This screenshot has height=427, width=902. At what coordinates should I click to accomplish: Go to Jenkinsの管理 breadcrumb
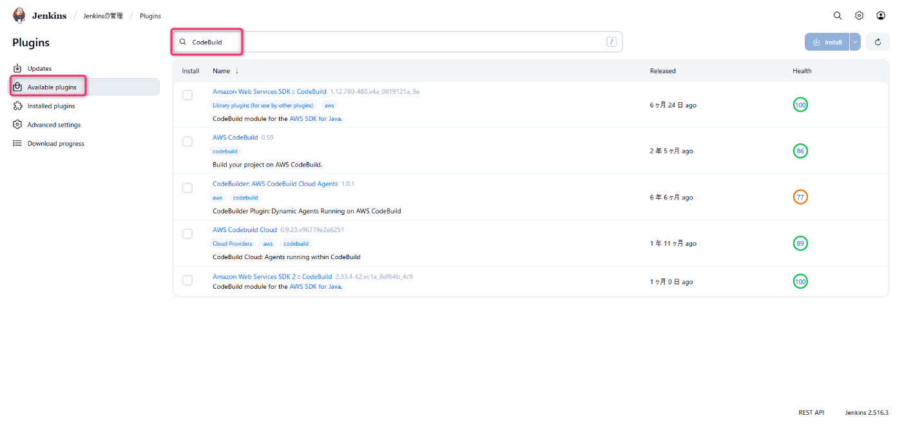103,15
